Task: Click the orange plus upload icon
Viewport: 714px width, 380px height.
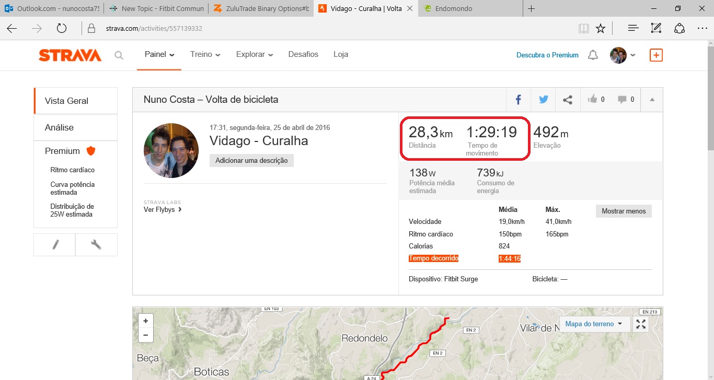Action: pyautogui.click(x=656, y=55)
